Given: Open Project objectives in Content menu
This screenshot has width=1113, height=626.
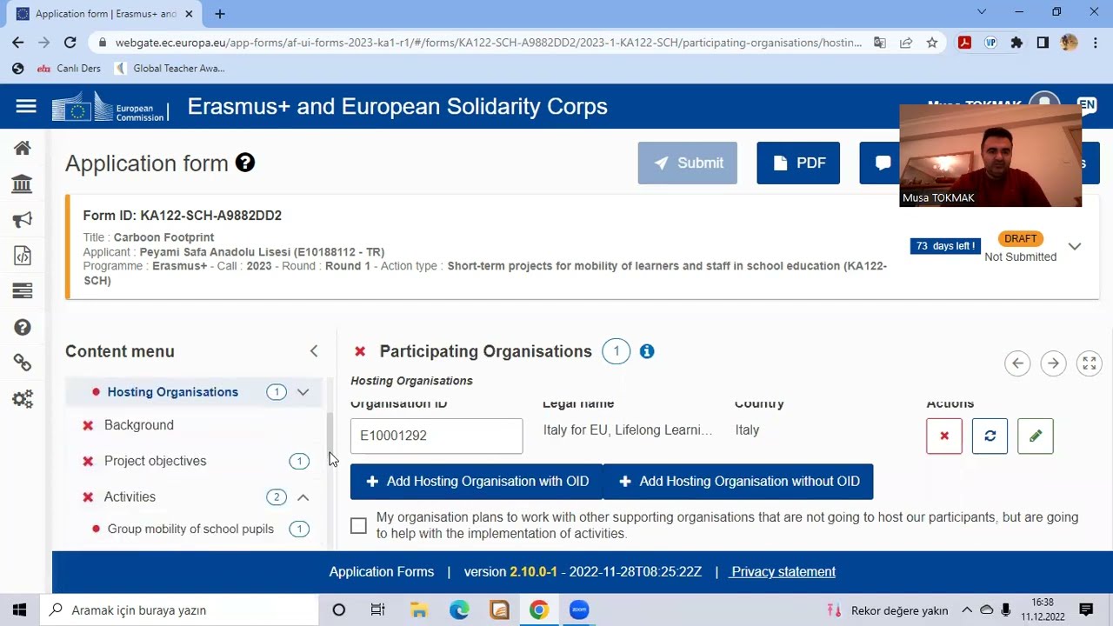Looking at the screenshot, I should (155, 461).
